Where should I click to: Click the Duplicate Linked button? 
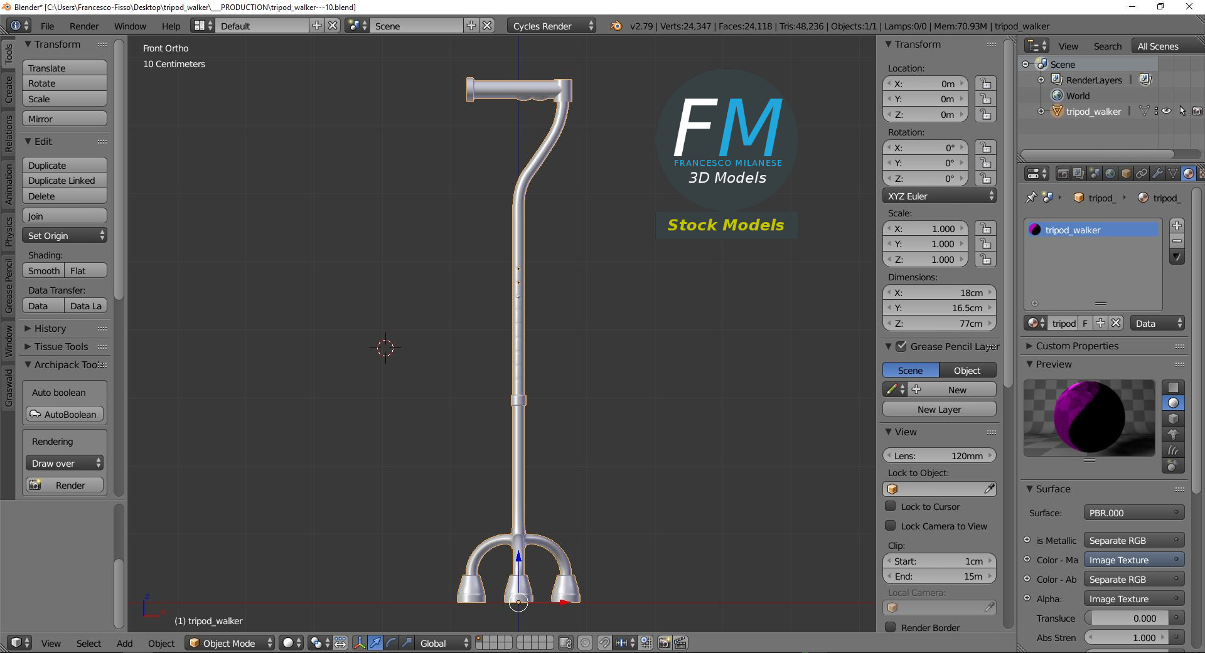click(x=65, y=180)
